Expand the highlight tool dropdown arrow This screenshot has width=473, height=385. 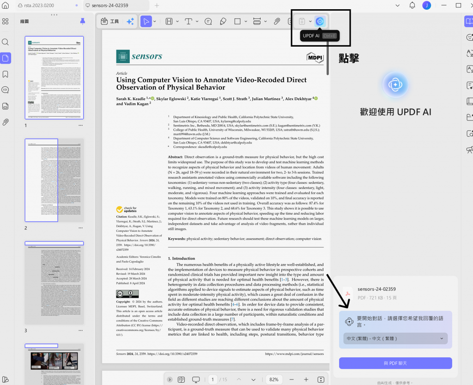pos(177,21)
